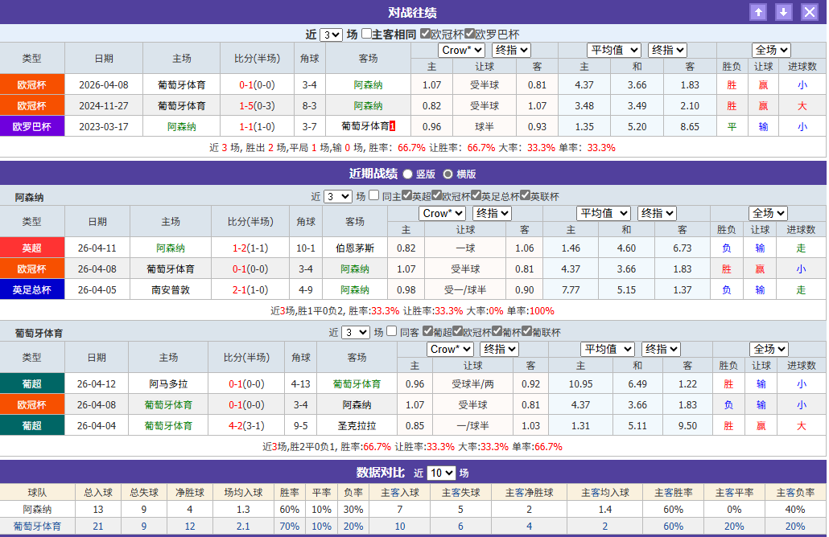829x537 pixels.
Task: Check the 同主 checkbox in Arsenal section
Action: [373, 195]
